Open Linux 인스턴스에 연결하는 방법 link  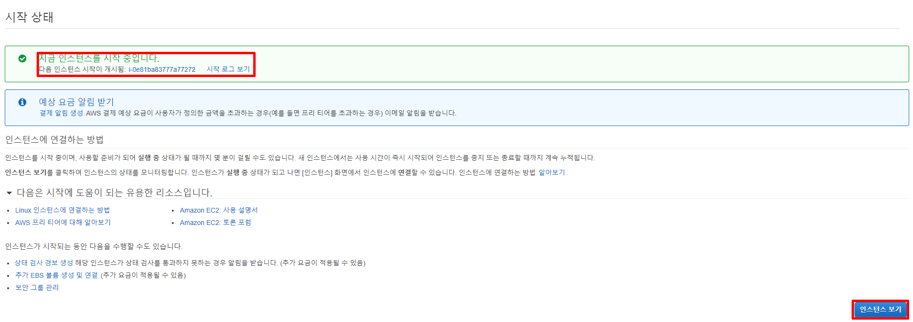(x=62, y=210)
